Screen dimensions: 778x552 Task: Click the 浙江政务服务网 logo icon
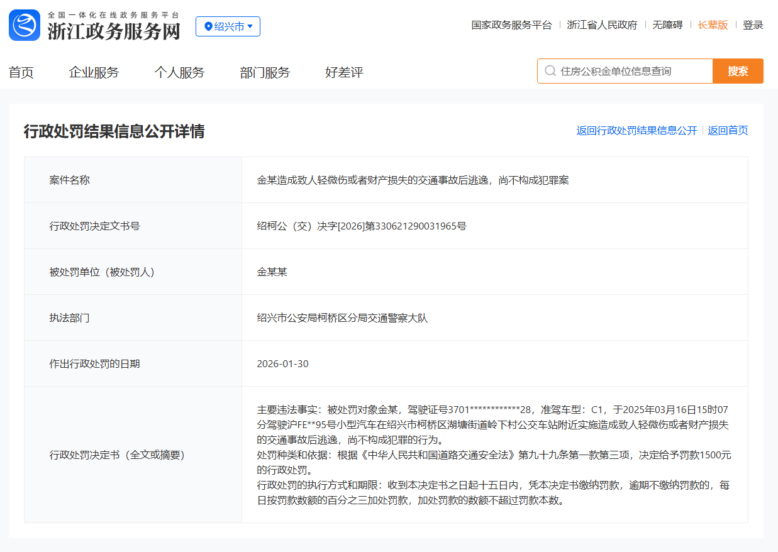[x=23, y=25]
